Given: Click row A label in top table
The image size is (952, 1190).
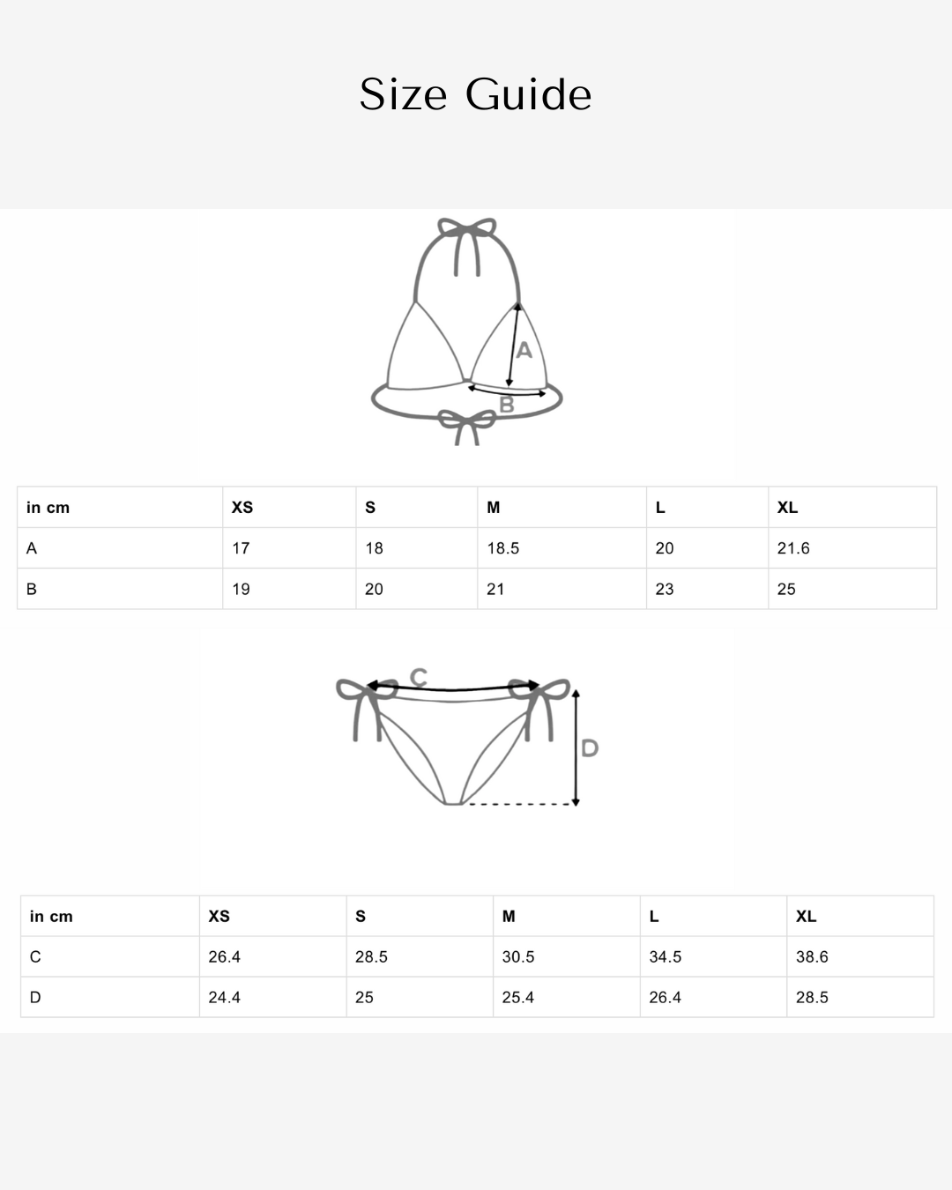Looking at the screenshot, I should 32,547.
